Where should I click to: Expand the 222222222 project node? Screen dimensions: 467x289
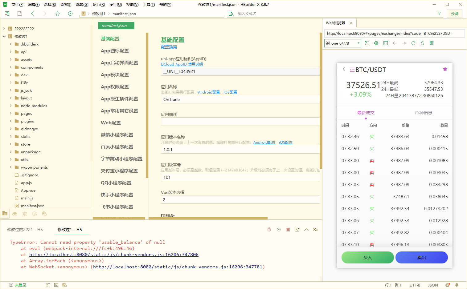tap(4, 29)
